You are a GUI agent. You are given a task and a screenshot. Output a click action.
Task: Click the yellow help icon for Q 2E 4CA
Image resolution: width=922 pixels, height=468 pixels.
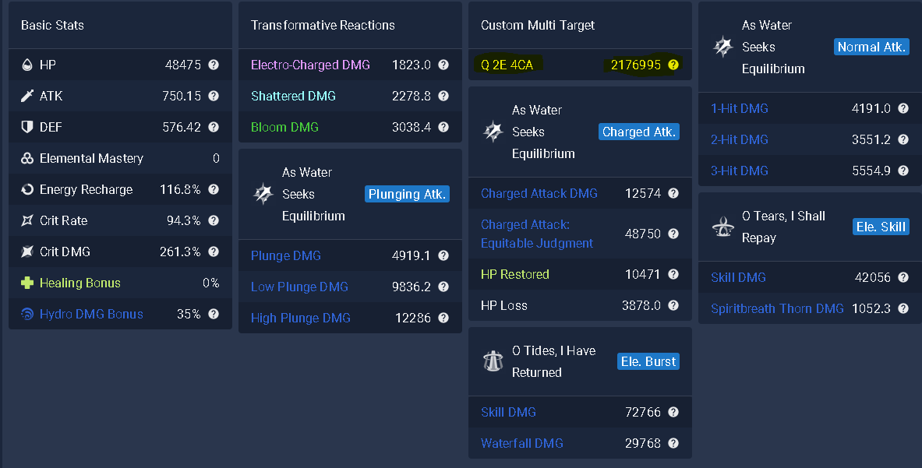point(673,65)
